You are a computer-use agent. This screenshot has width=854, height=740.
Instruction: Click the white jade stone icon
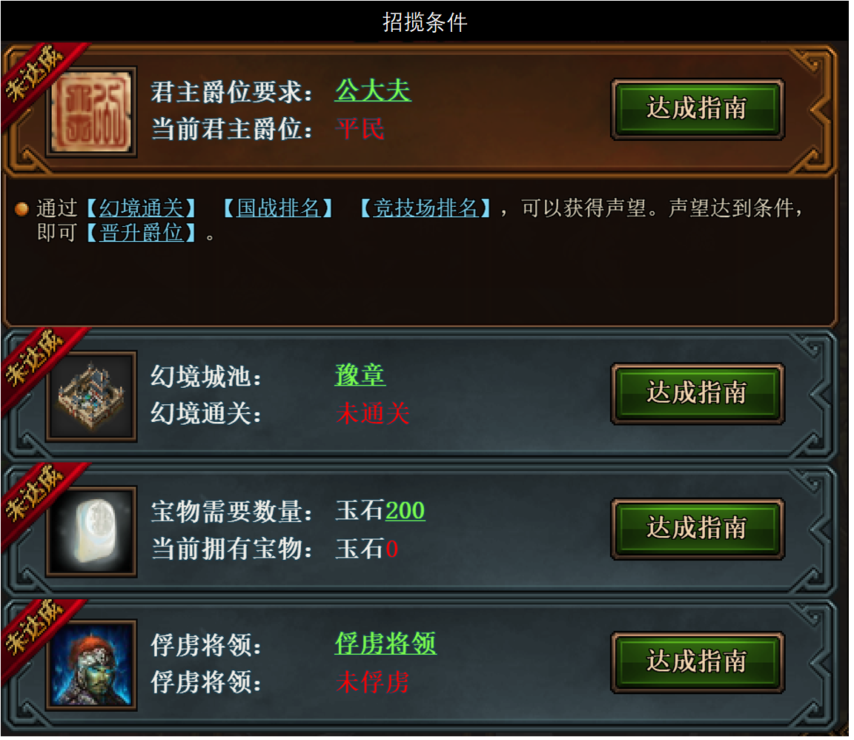(x=91, y=532)
